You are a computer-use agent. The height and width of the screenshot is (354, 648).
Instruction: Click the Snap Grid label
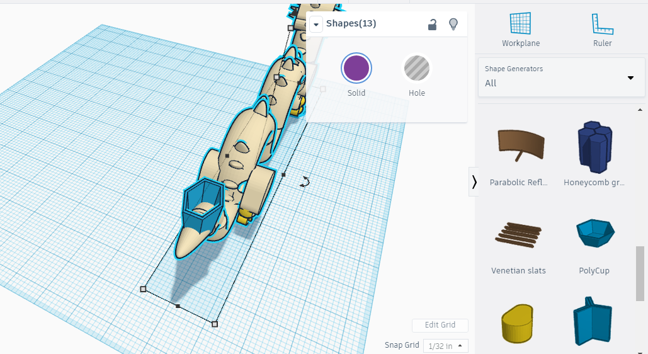402,345
